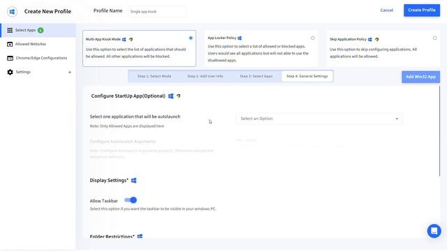447x251 pixels.
Task: Click the 'Allow Taskbar' label
Action: (x=104, y=201)
